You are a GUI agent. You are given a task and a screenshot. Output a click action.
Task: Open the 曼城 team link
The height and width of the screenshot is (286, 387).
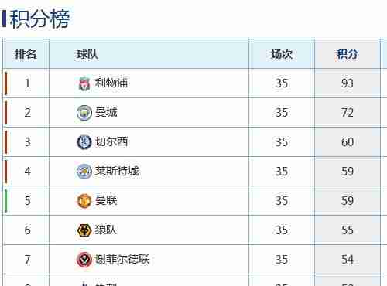pyautogui.click(x=106, y=112)
